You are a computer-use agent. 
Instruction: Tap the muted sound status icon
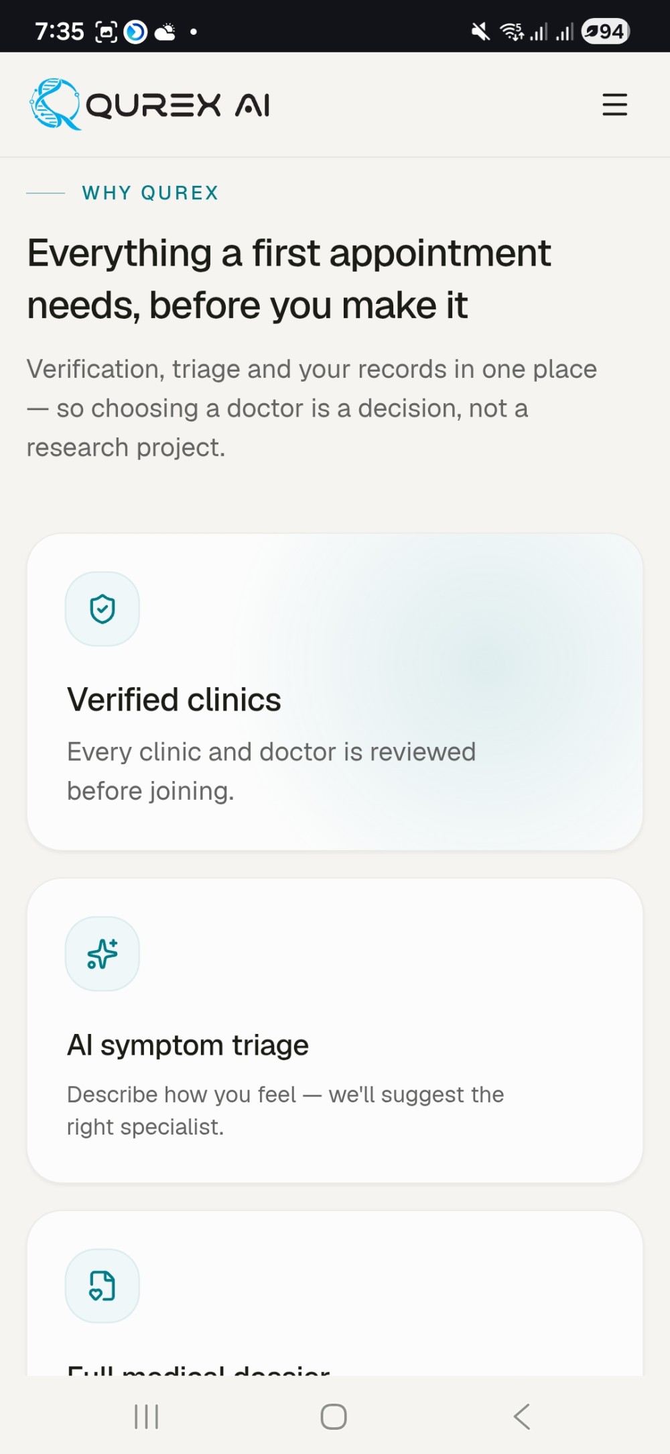point(480,32)
